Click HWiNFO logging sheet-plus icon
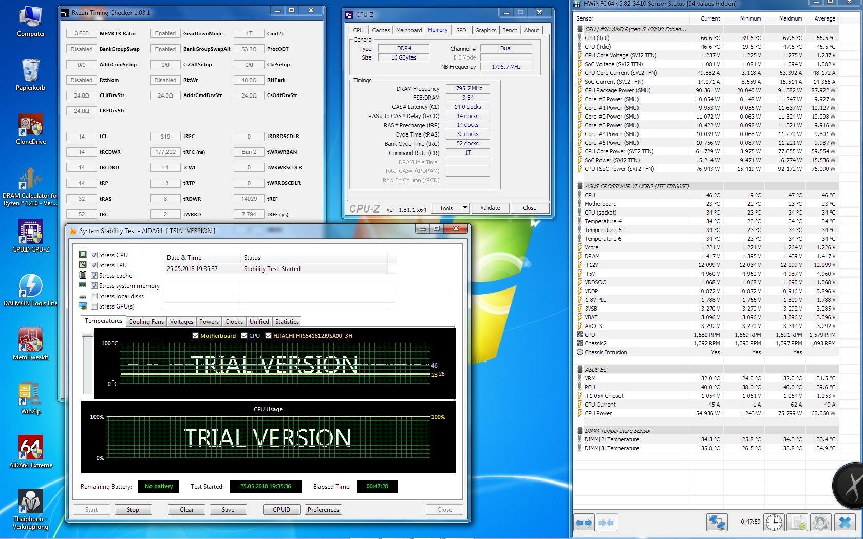Screen dimensions: 863x539 [x=798, y=523]
